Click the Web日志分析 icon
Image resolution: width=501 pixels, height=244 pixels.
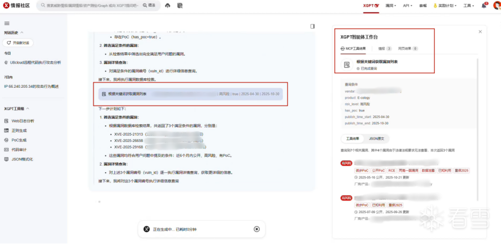[x=7, y=121]
